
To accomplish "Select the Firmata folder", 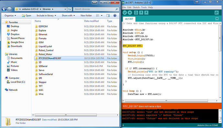I will 77,38.
